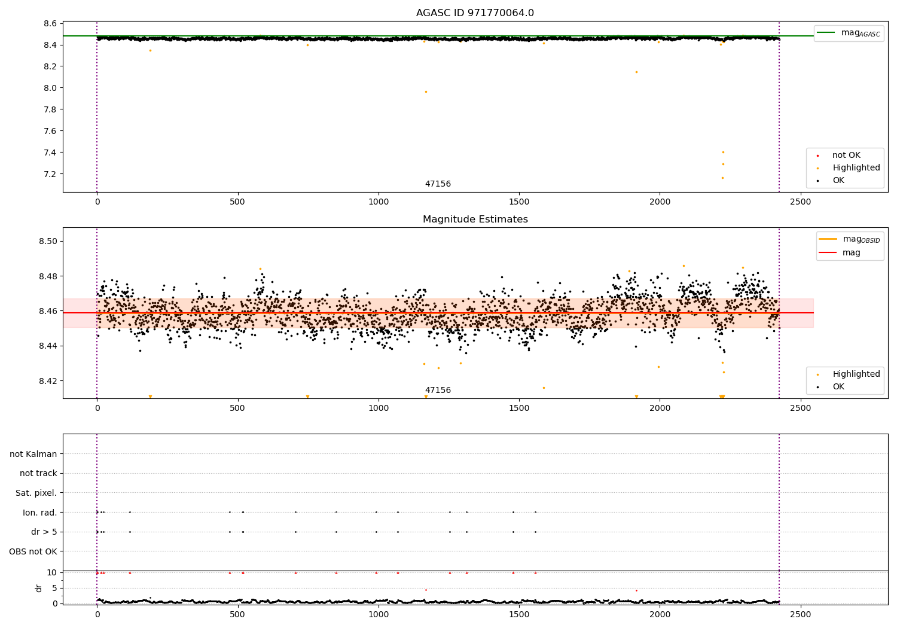Click the red line swatch beside 'mag'
The width and height of the screenshot is (897, 628).
coord(828,253)
